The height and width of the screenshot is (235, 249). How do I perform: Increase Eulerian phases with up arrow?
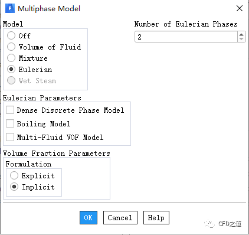[x=241, y=34]
